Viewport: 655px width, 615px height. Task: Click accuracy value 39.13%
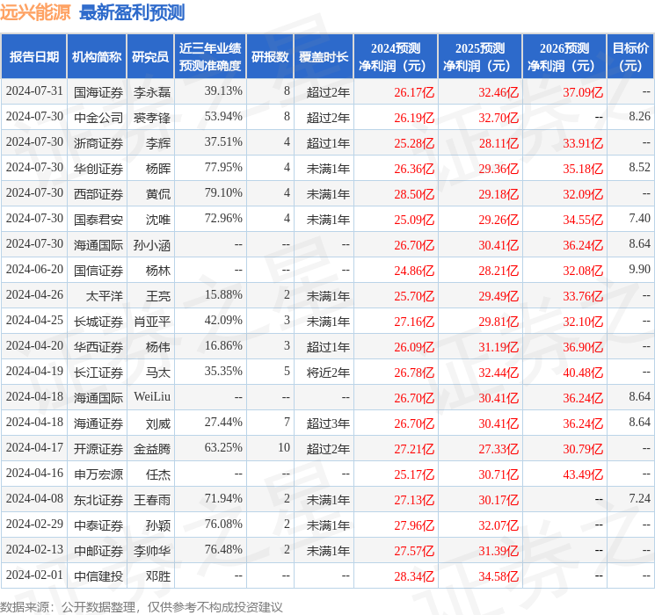point(223,91)
